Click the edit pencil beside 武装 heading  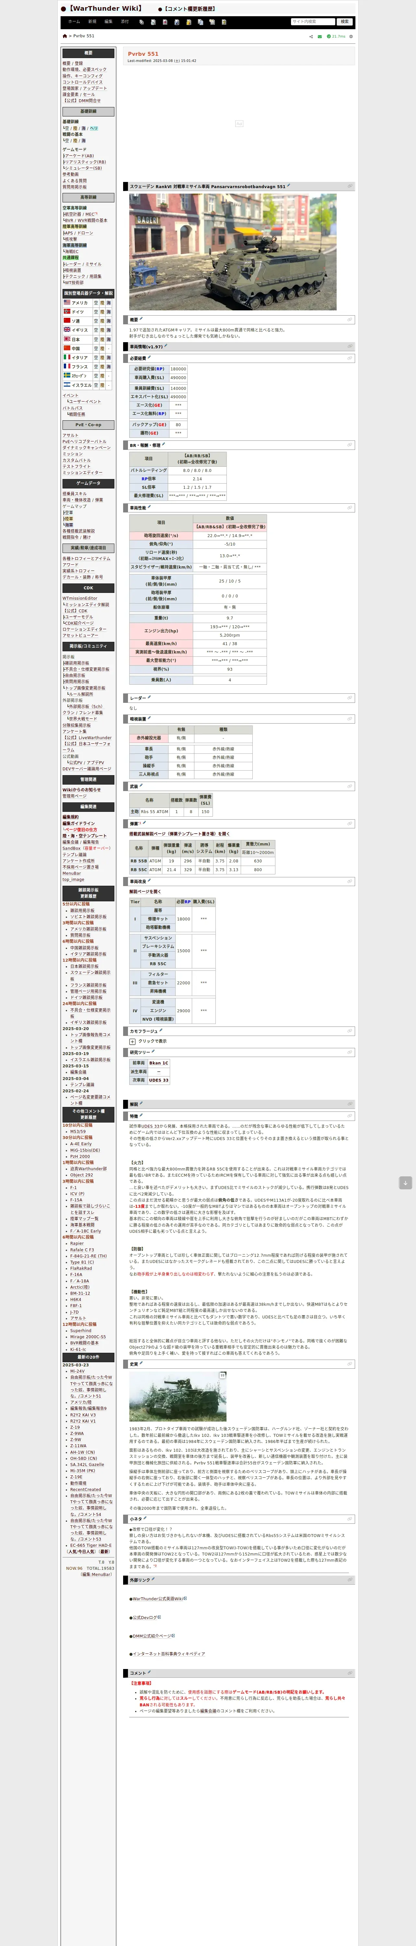pyautogui.click(x=141, y=786)
